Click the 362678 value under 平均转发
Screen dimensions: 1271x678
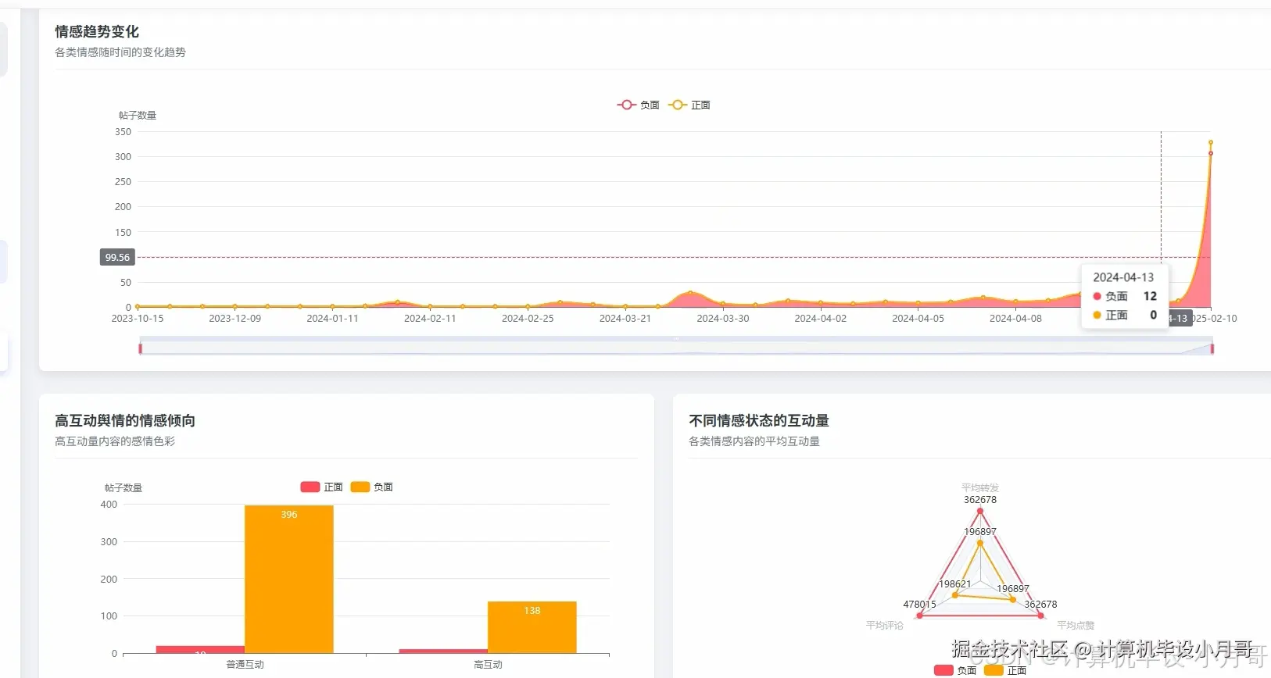click(980, 500)
